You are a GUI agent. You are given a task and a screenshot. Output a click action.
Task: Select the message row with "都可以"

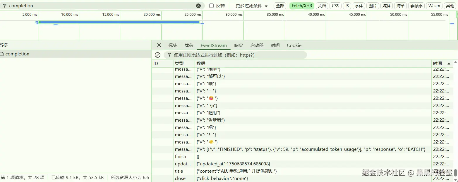(x=302, y=76)
